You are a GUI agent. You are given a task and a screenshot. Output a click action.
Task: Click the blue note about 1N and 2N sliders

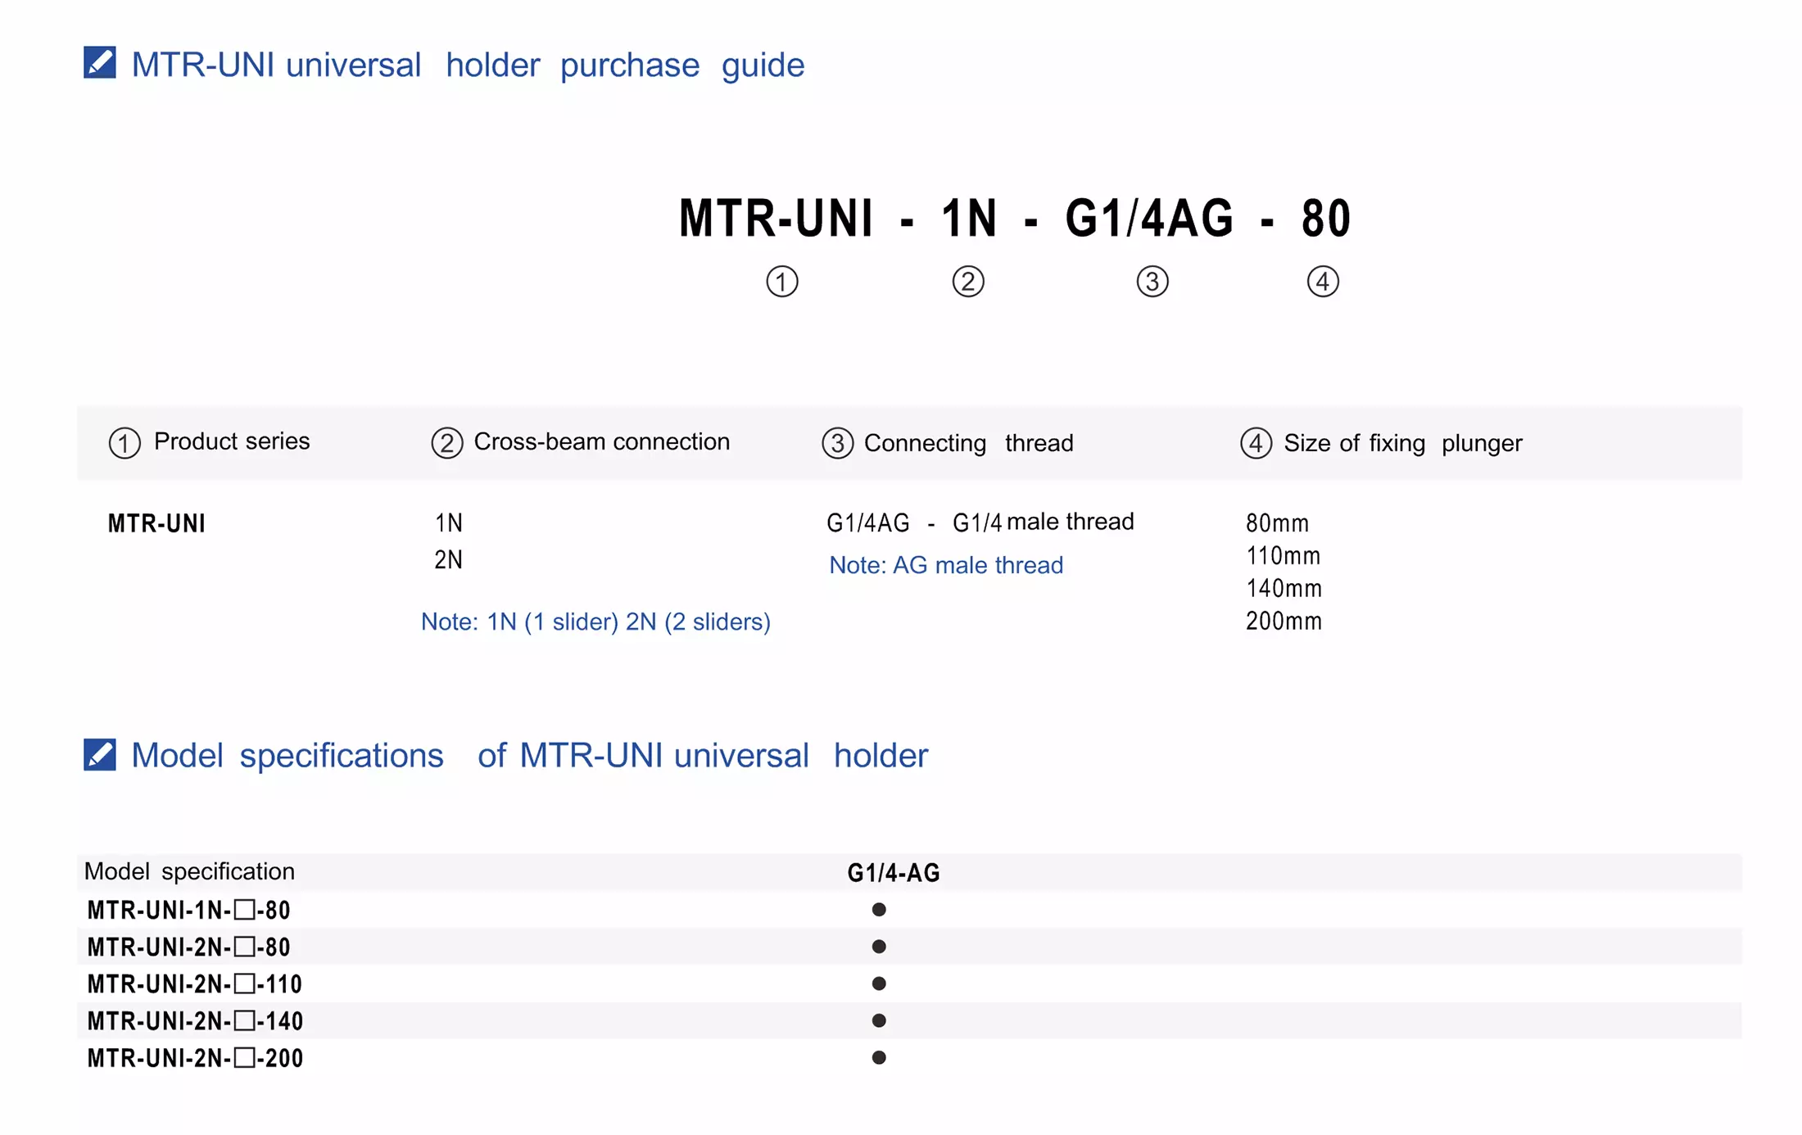(x=595, y=622)
